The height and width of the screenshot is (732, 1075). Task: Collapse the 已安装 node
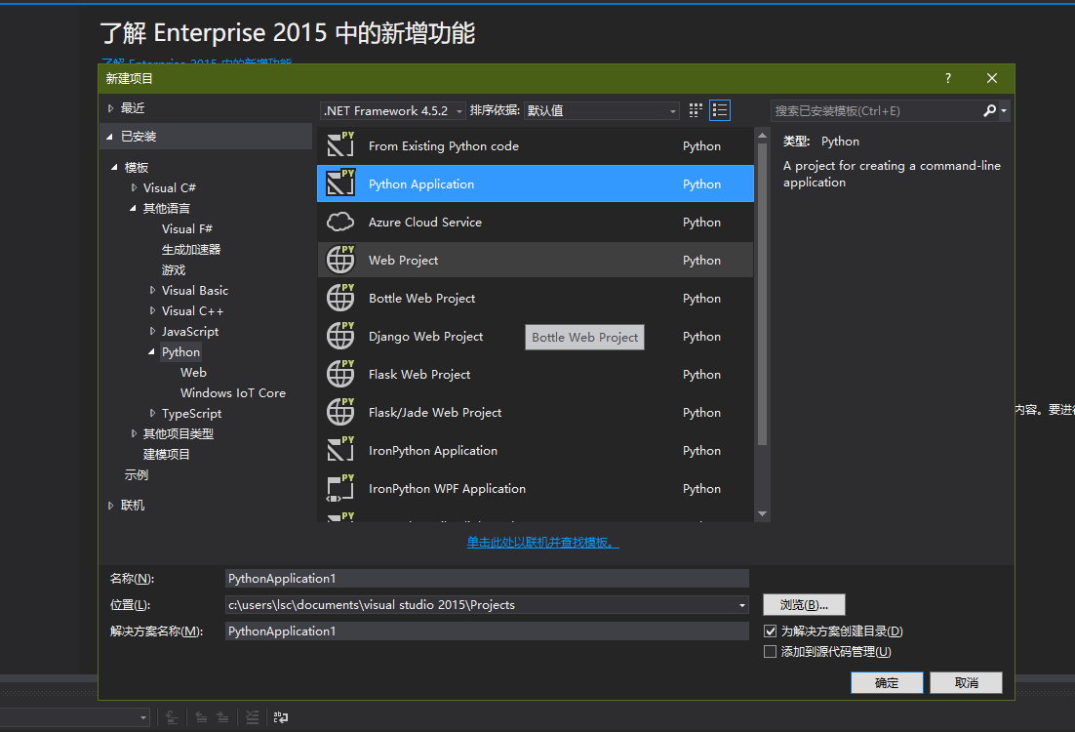[x=109, y=137]
